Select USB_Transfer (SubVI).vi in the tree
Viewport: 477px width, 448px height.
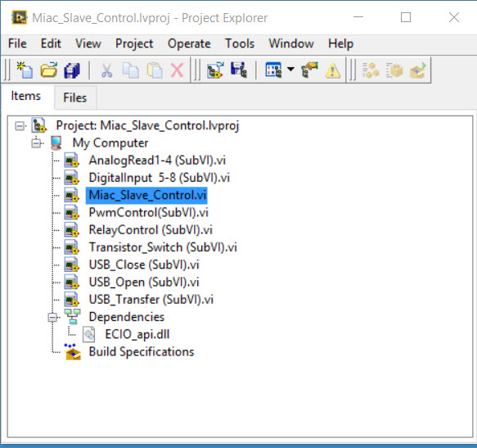(x=151, y=300)
